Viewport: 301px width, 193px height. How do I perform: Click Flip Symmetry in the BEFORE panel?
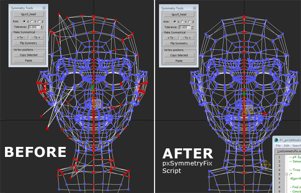(x=29, y=43)
